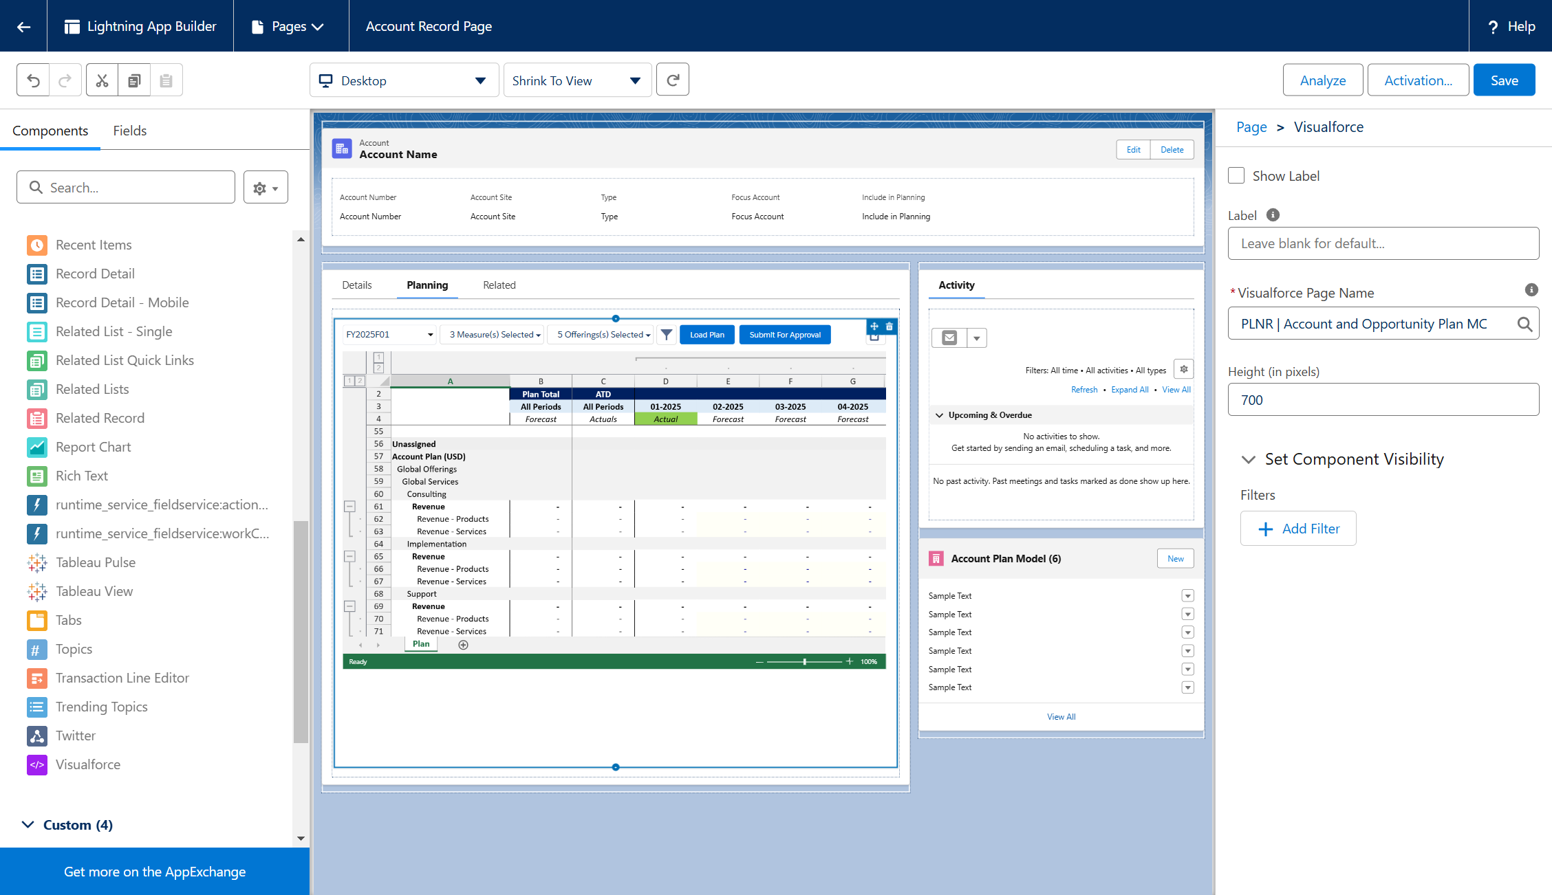Click the Cut scissors icon
Screen dimensions: 1552x895
[102, 80]
